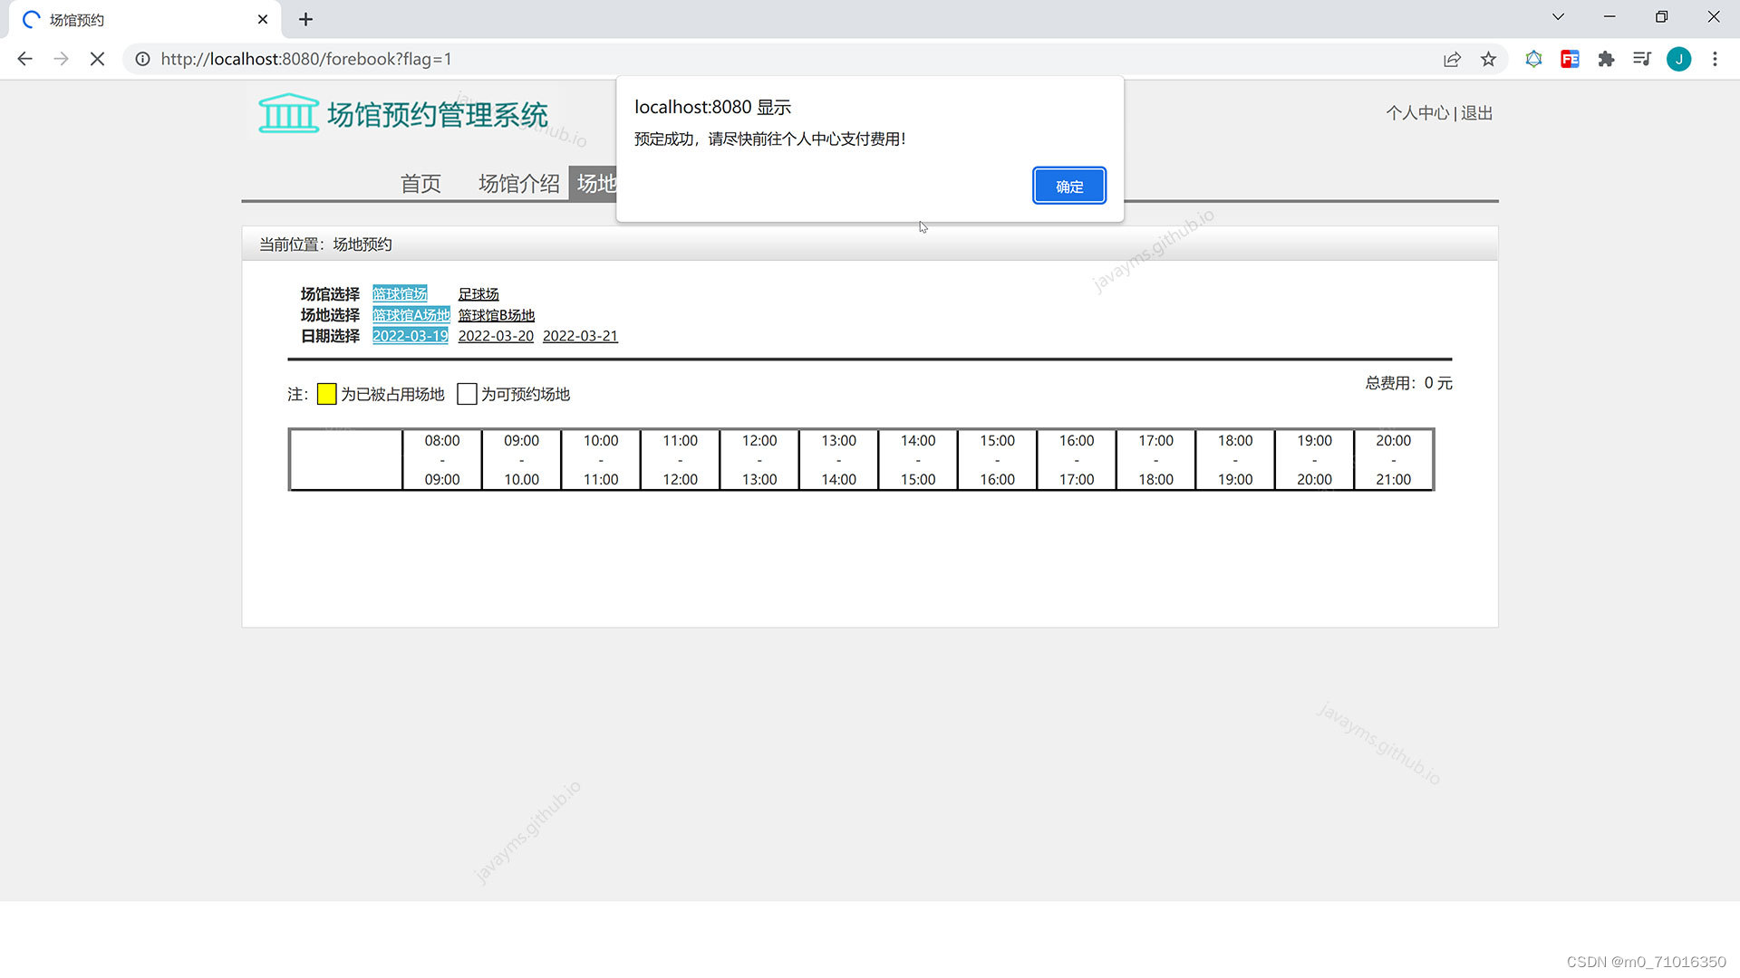Close the 场馆预约 browser tab
The height and width of the screenshot is (978, 1740).
pyautogui.click(x=263, y=19)
